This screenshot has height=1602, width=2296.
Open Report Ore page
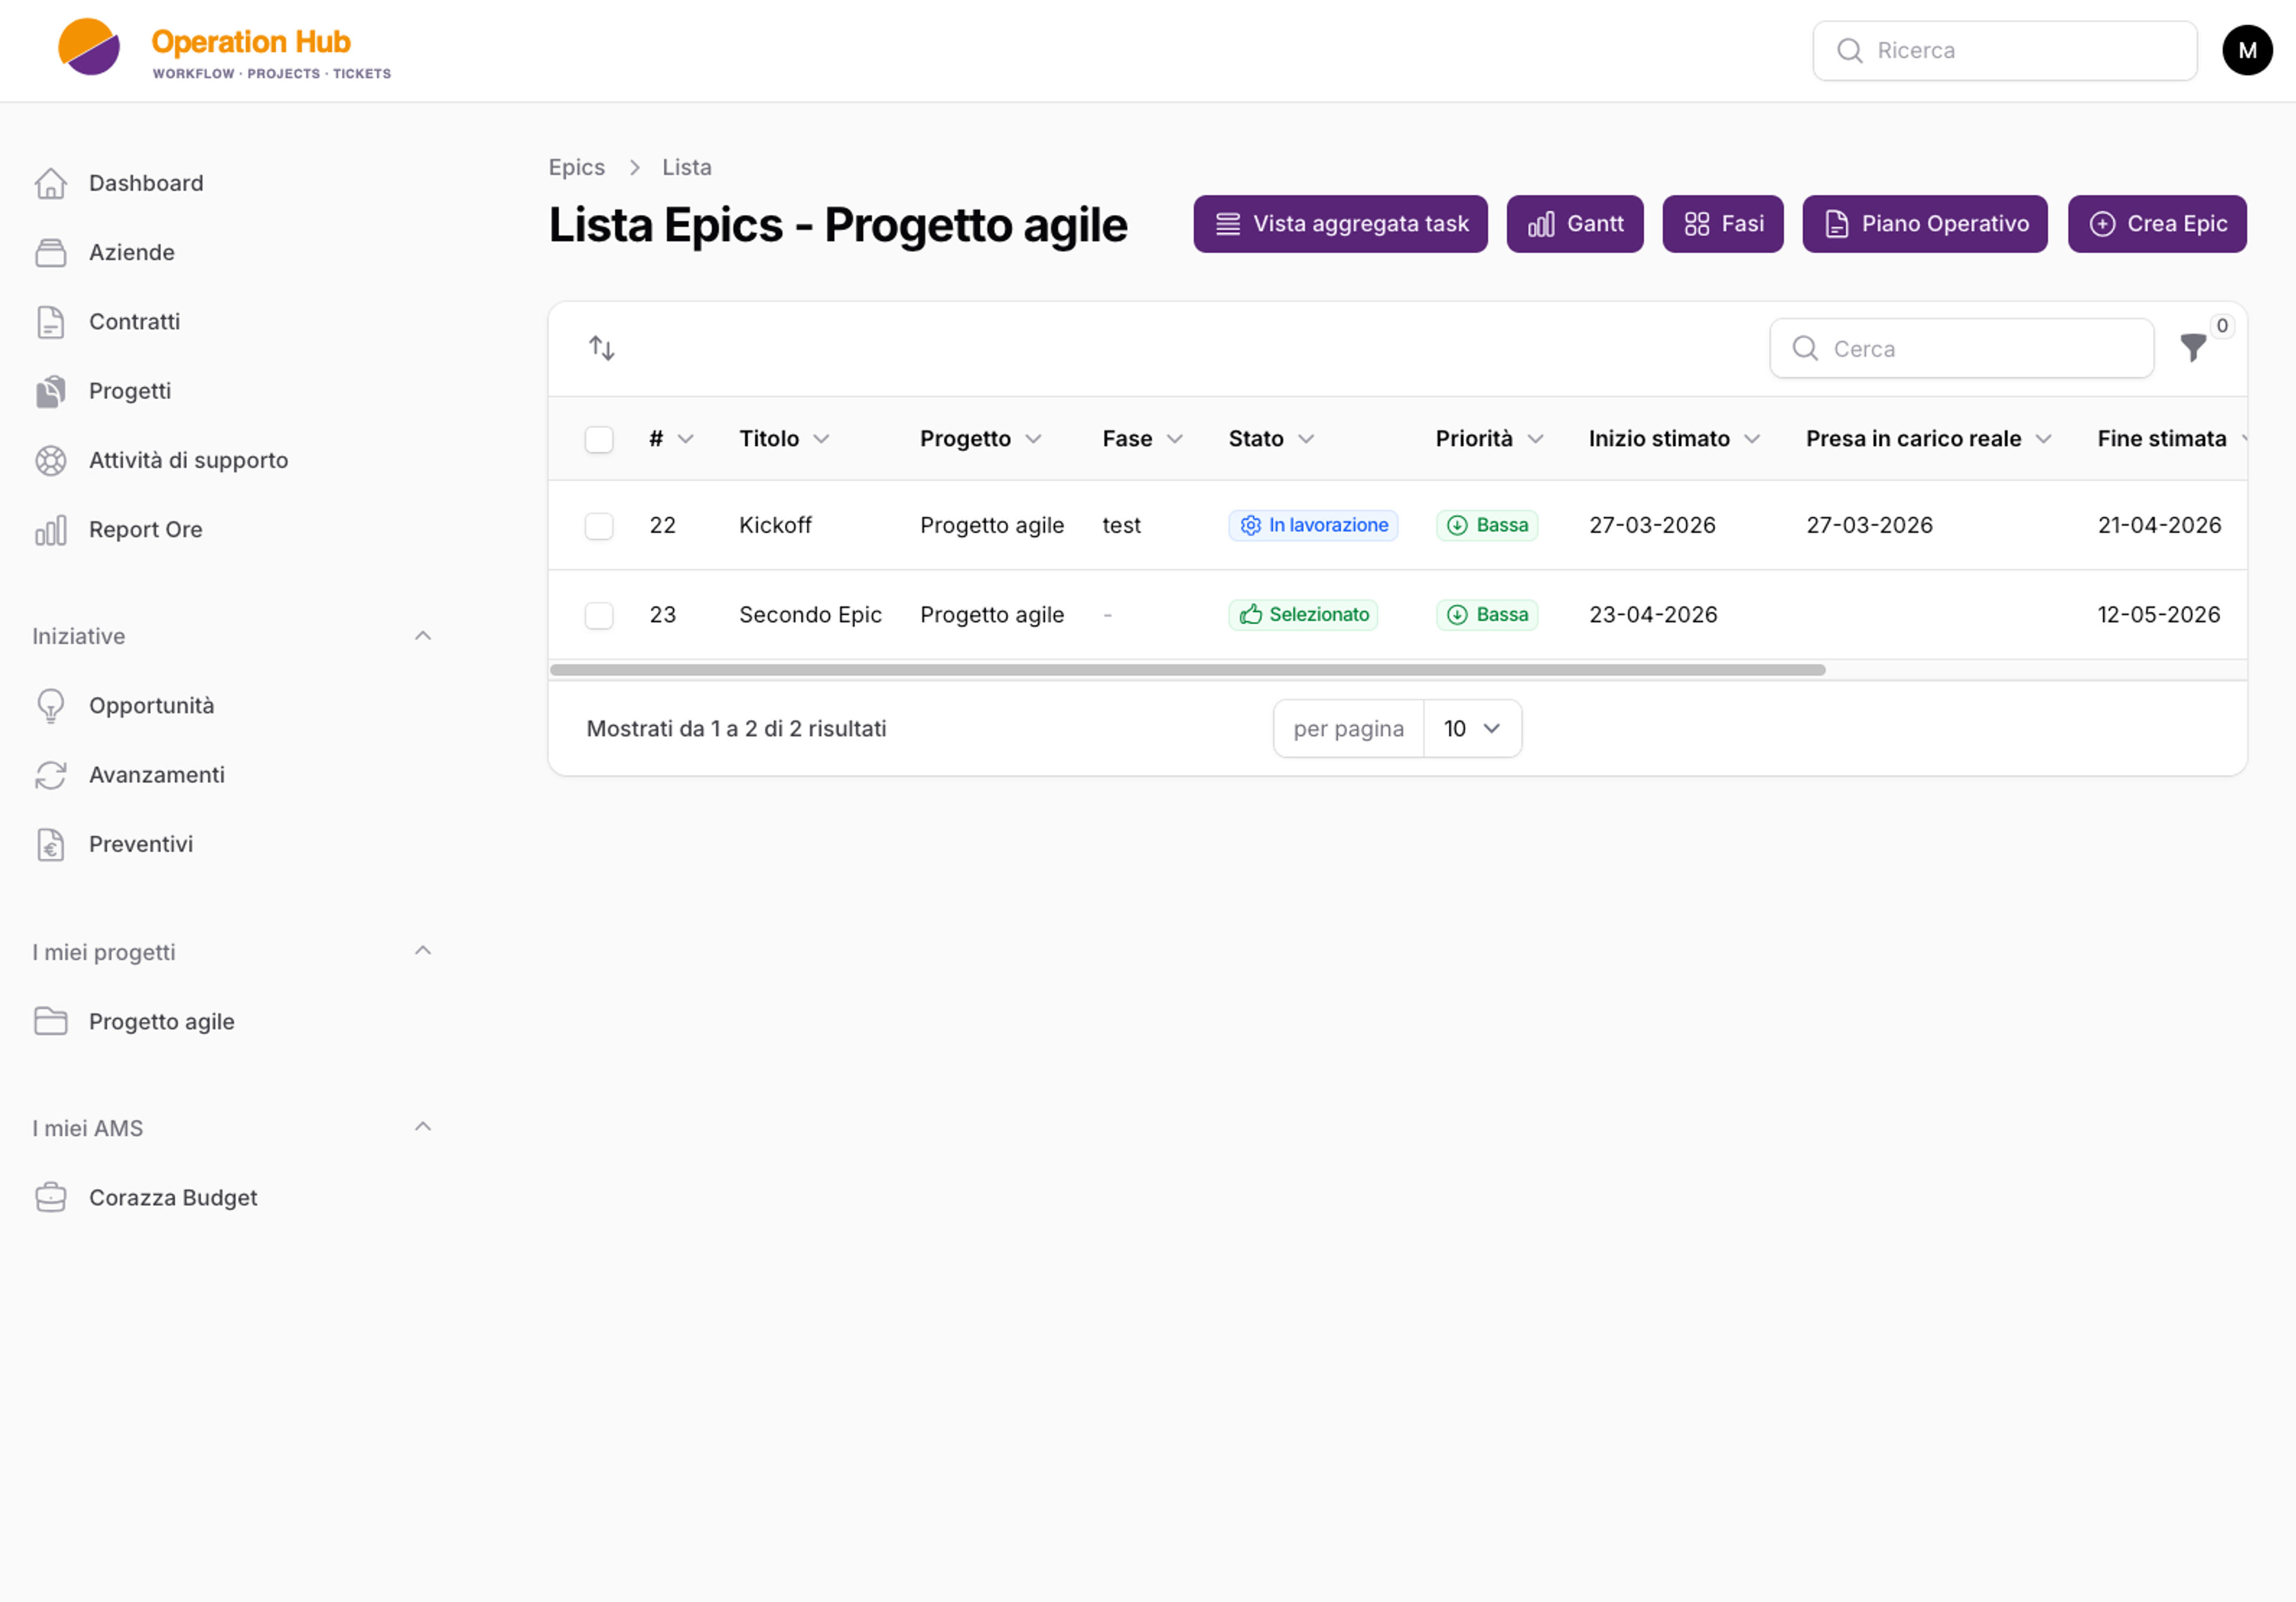(x=146, y=530)
